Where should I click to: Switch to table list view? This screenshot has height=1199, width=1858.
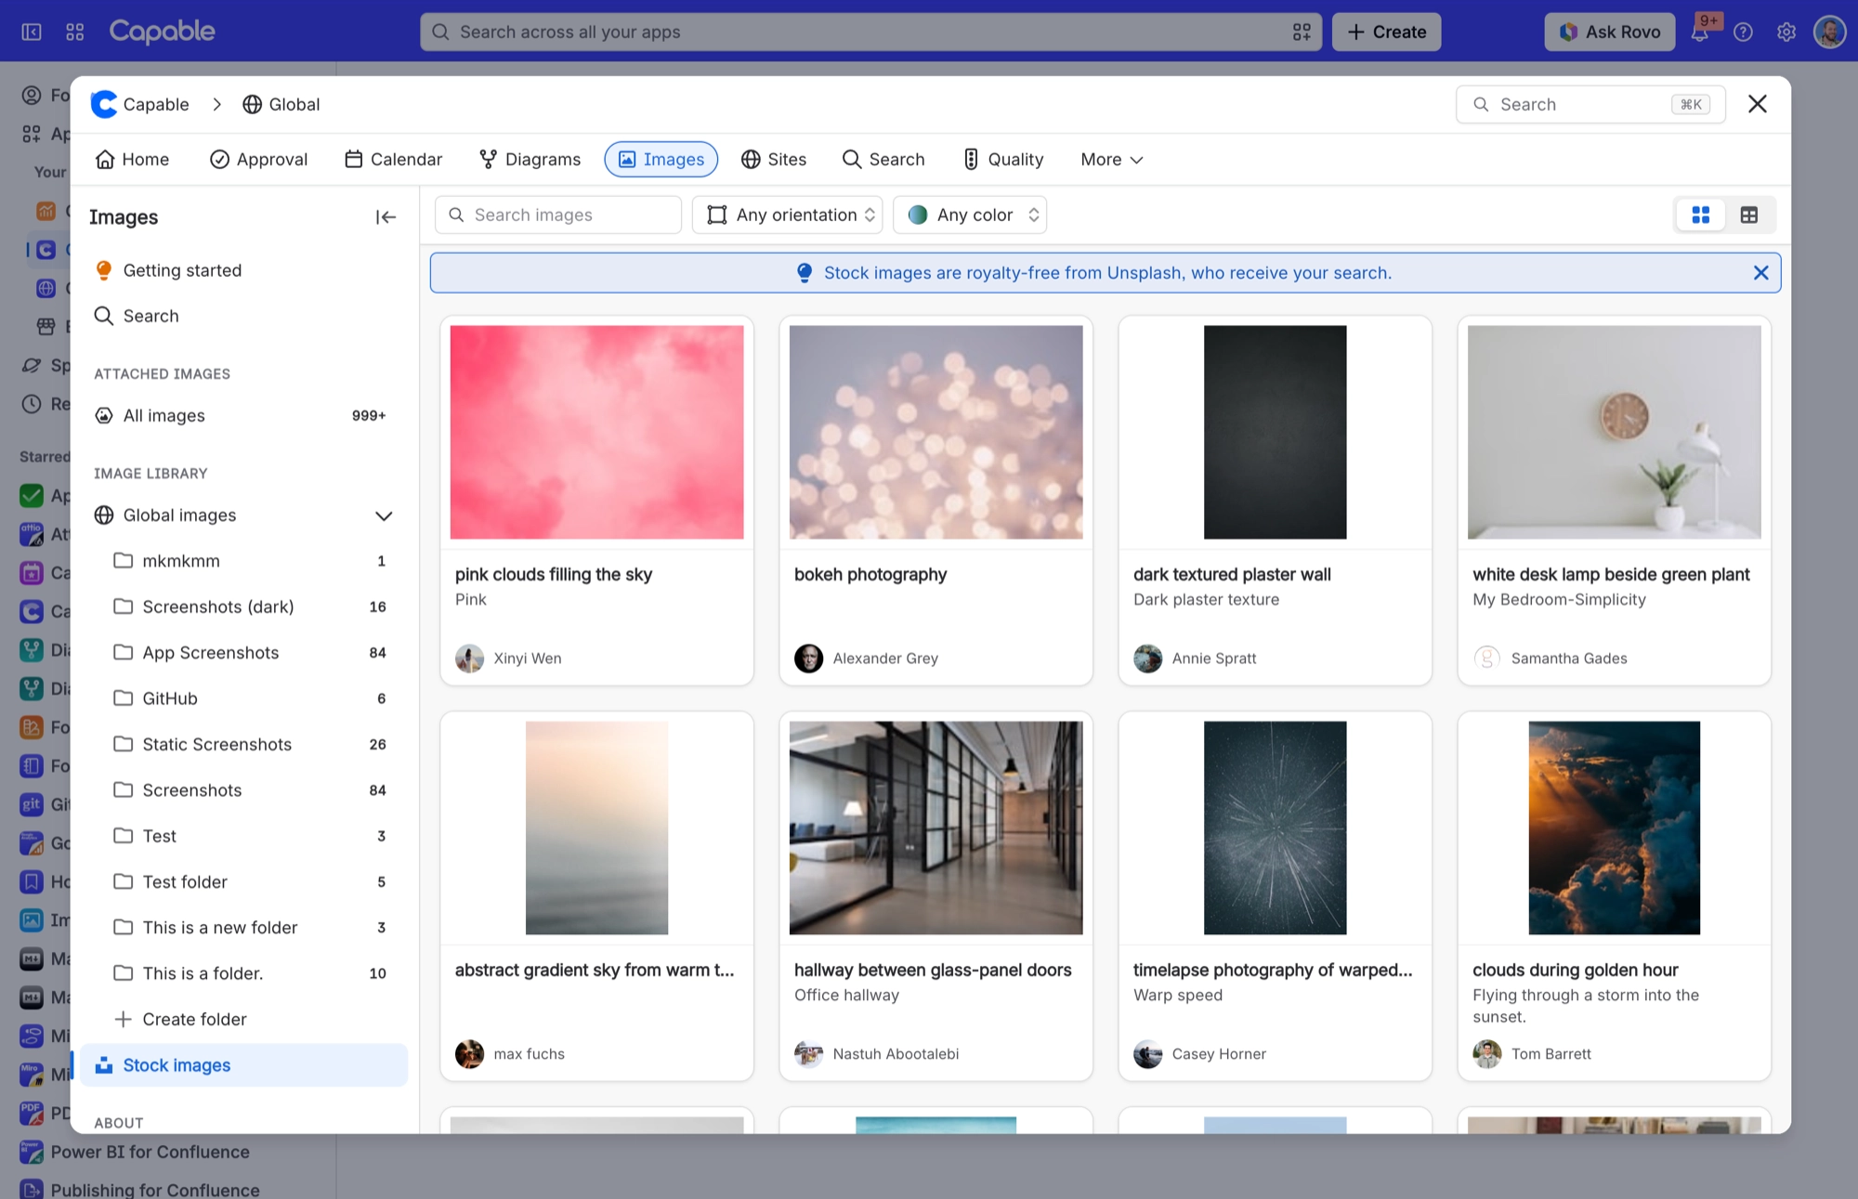point(1749,215)
